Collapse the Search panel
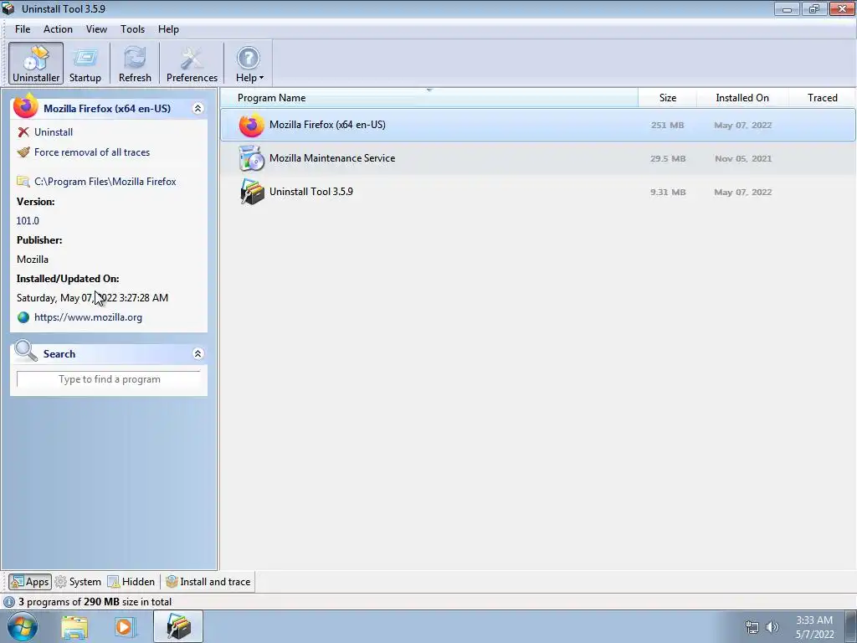857x643 pixels. (198, 354)
